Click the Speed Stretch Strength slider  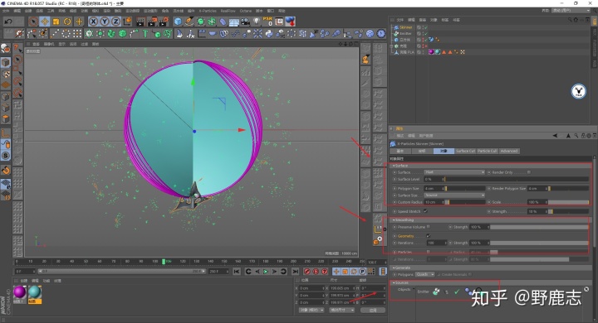(568, 211)
